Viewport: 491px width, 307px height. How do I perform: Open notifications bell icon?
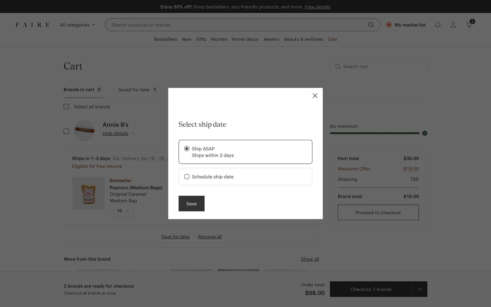(438, 25)
